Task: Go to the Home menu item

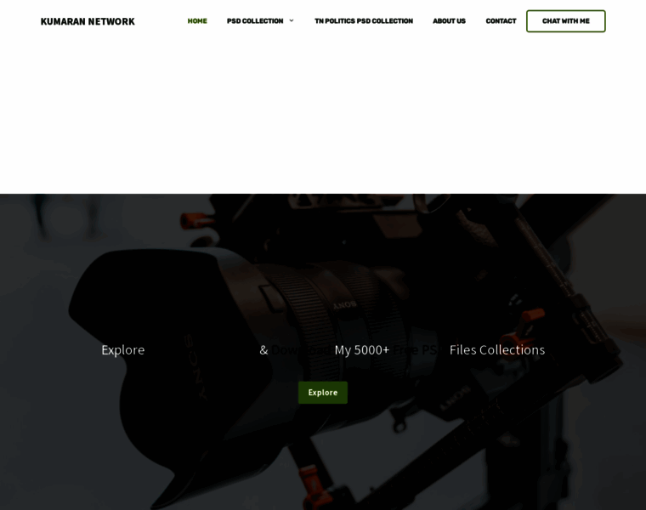Action: click(197, 21)
